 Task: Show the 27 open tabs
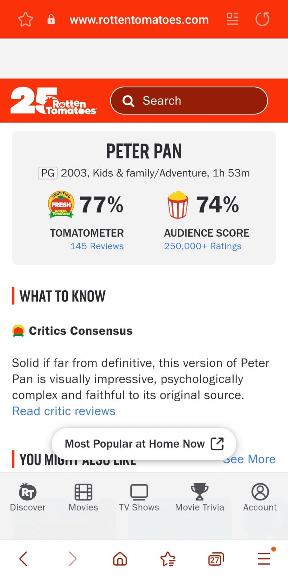click(216, 559)
